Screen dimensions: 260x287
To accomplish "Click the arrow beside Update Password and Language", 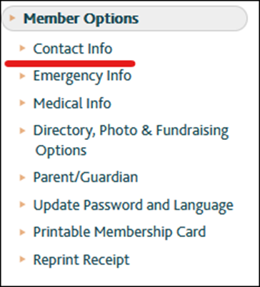I will tap(22, 205).
